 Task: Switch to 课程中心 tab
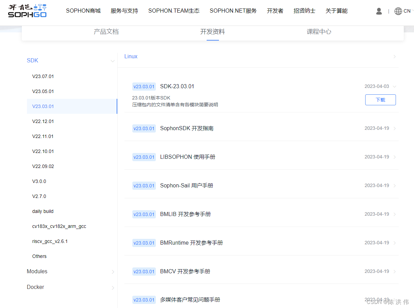[319, 31]
